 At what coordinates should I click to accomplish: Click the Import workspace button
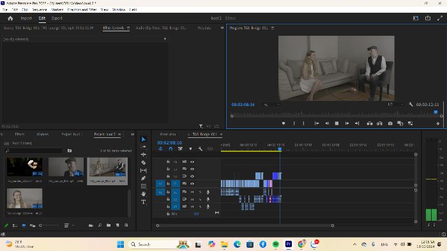click(x=26, y=19)
